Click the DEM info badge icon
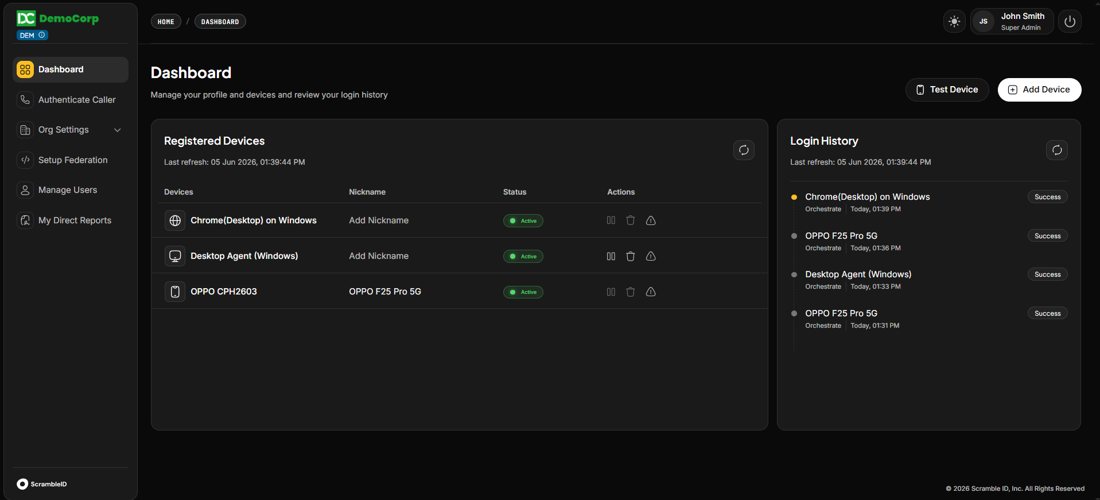This screenshot has width=1100, height=500. coord(42,35)
